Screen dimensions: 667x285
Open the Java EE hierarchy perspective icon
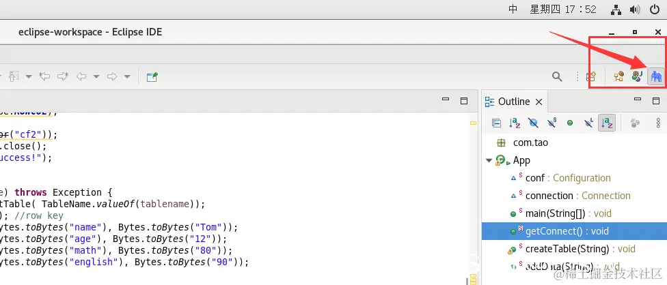click(x=618, y=77)
